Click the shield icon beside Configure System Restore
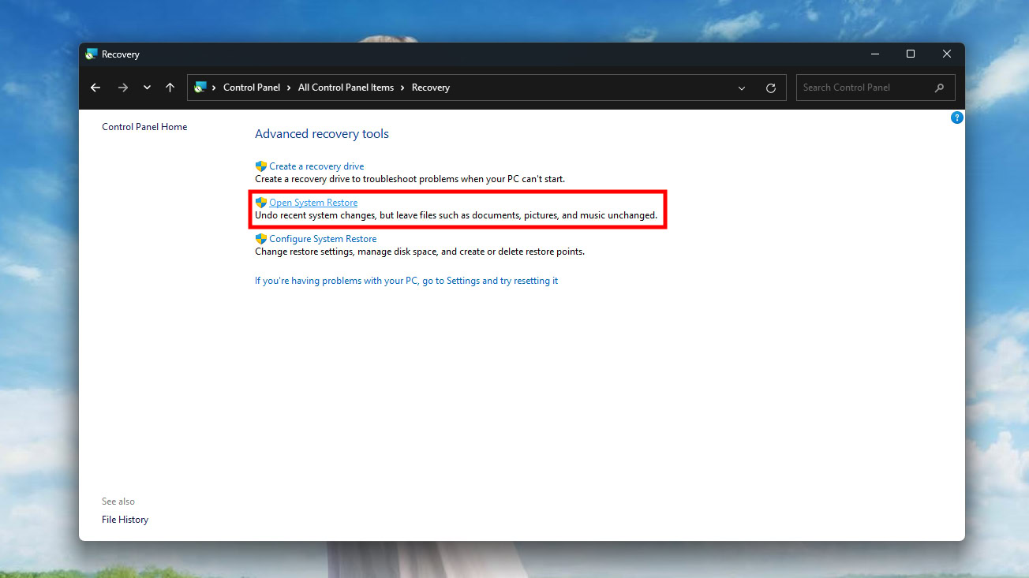 point(261,239)
